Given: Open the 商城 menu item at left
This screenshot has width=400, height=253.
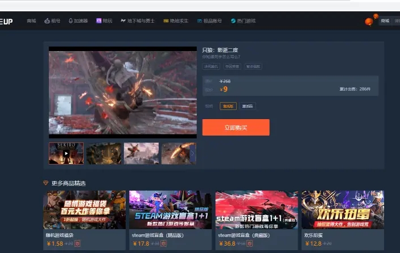Looking at the screenshot, I should point(31,21).
